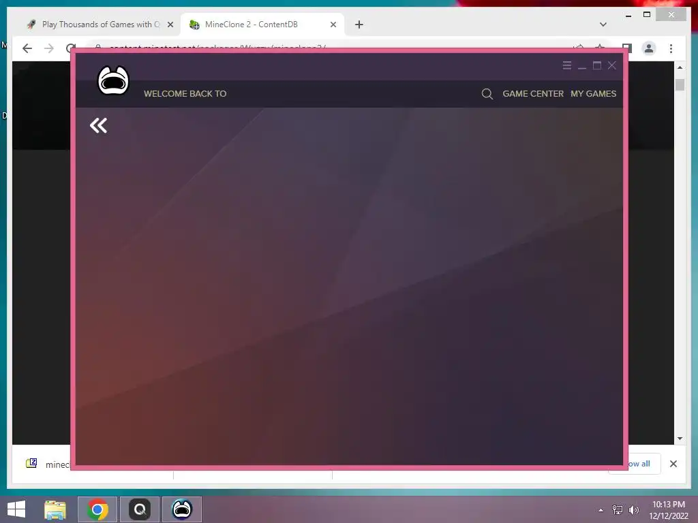The width and height of the screenshot is (698, 523).
Task: Dismiss the Chrome downloads bar
Action: [673, 464]
